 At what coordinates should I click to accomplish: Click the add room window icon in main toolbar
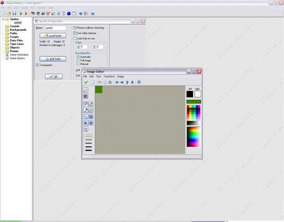[74, 13]
